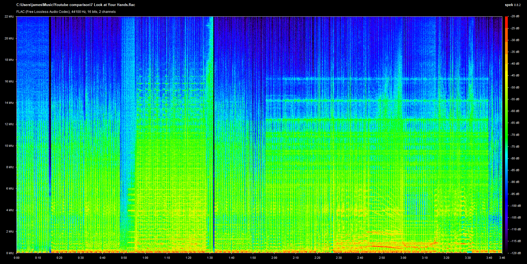
Task: Click the 2:50 time axis marker
Action: [x=382, y=258]
